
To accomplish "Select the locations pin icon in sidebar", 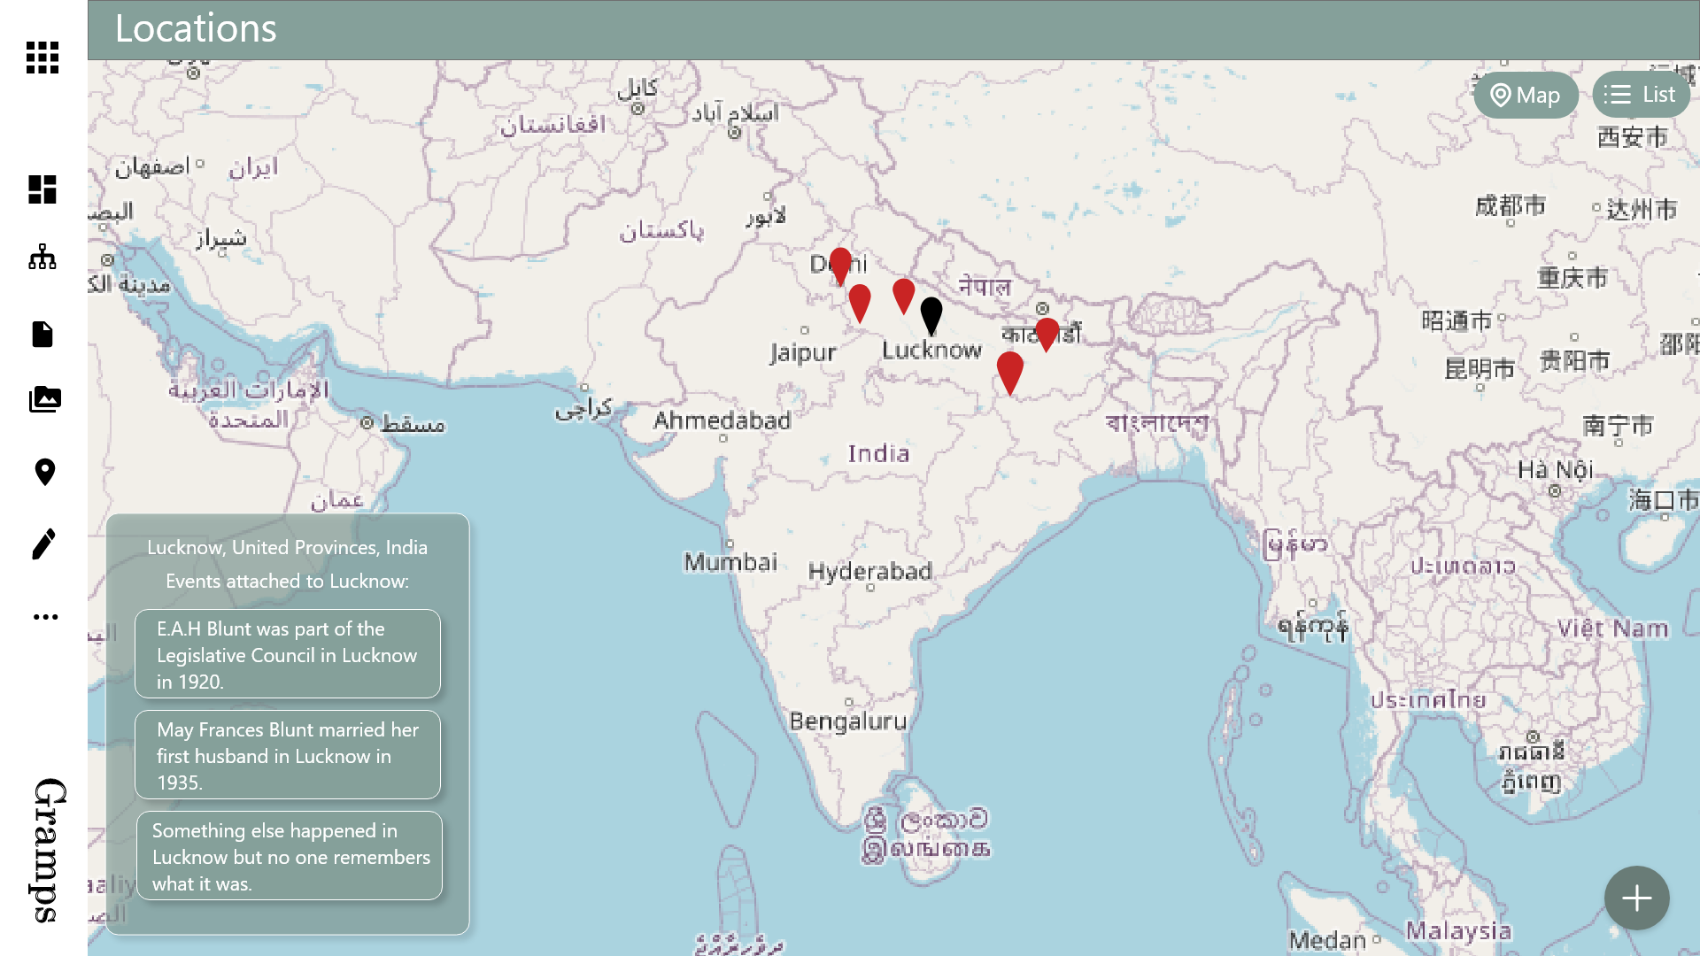I will 45,473.
